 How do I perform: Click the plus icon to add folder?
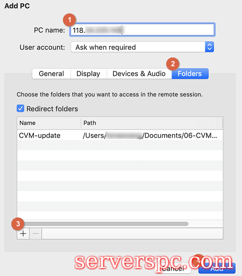(x=23, y=234)
